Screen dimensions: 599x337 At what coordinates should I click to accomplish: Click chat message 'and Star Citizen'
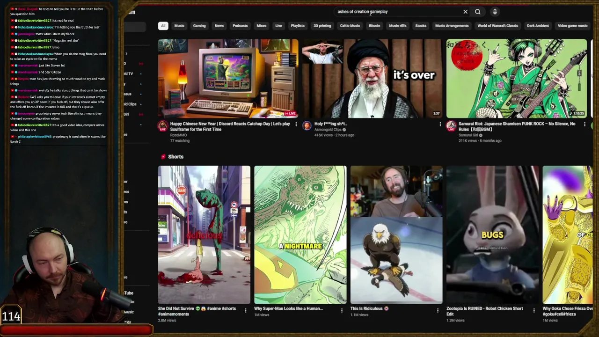(x=50, y=72)
